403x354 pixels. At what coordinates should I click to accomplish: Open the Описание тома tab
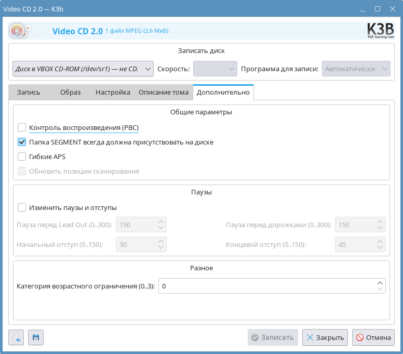tap(163, 92)
